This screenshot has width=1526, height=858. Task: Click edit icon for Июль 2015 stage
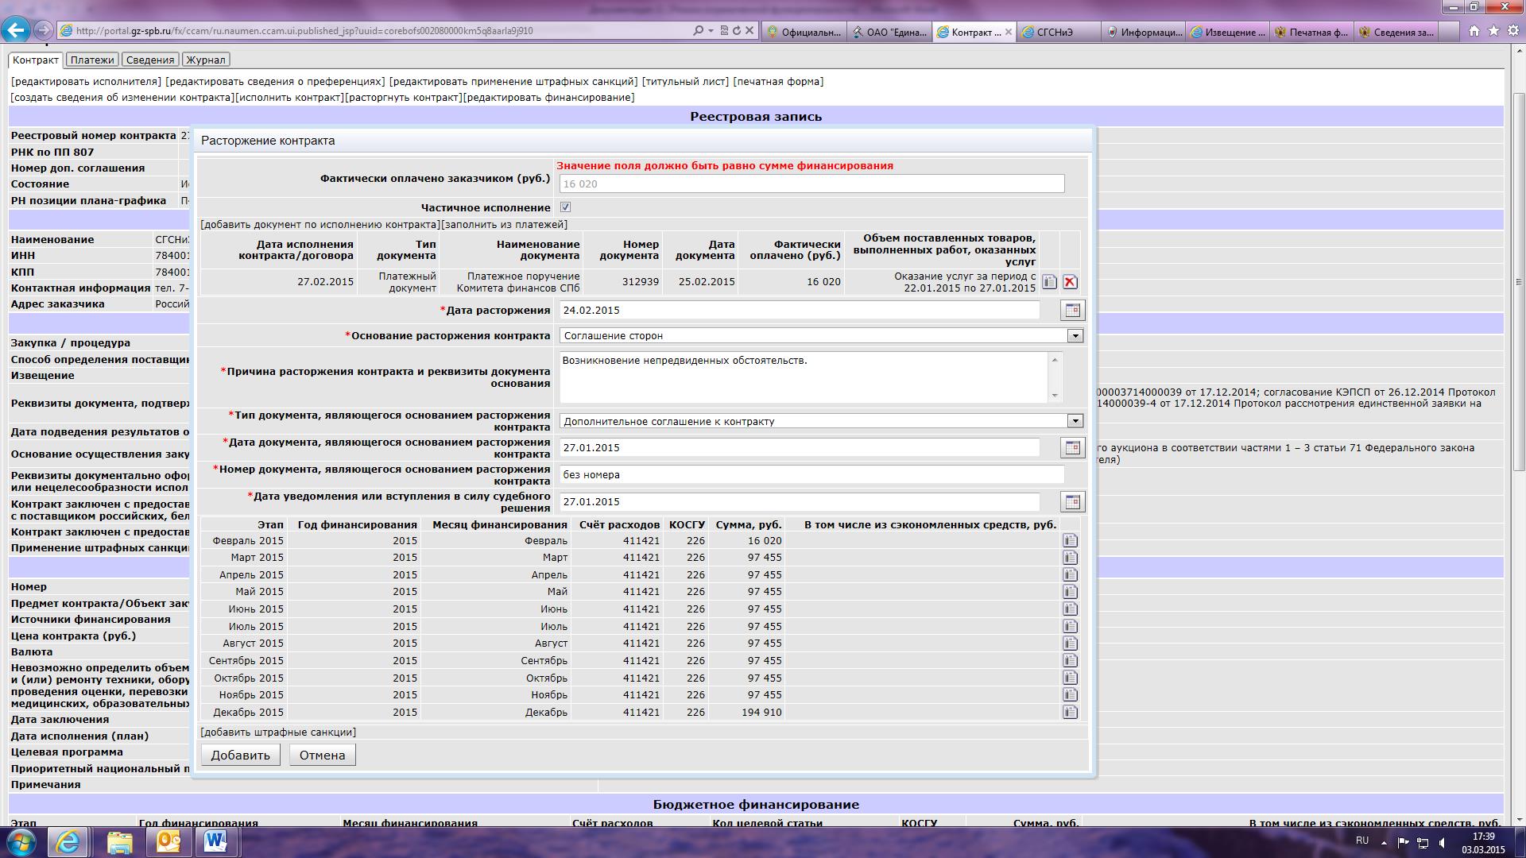[1070, 627]
